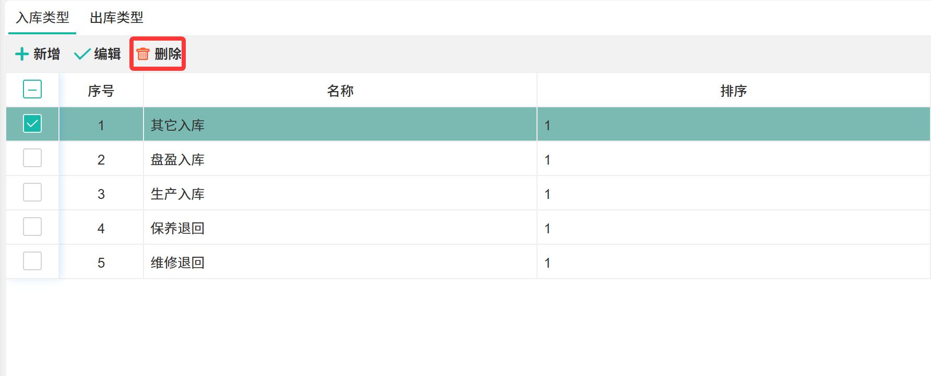Switch to the 入库类型 tab

point(42,18)
